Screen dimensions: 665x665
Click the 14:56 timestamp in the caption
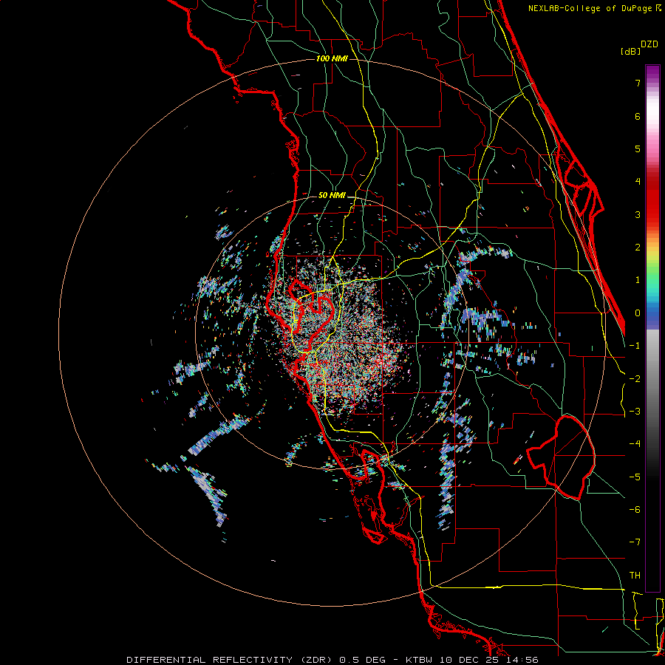(x=523, y=660)
